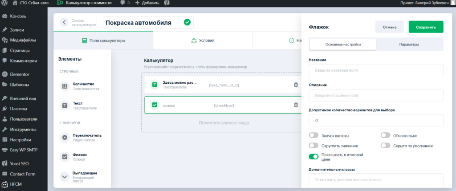Viewport: 456px width, 191px height.
Task: Switch to Основные настройки tab
Action: pyautogui.click(x=343, y=45)
